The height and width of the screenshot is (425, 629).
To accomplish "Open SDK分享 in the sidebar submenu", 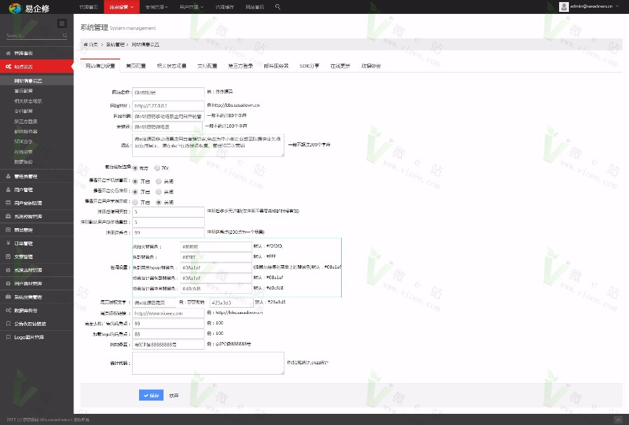I will click(x=24, y=142).
